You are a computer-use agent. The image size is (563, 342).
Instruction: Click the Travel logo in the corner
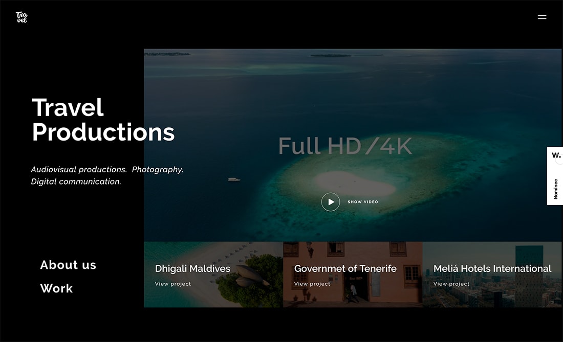coord(21,17)
